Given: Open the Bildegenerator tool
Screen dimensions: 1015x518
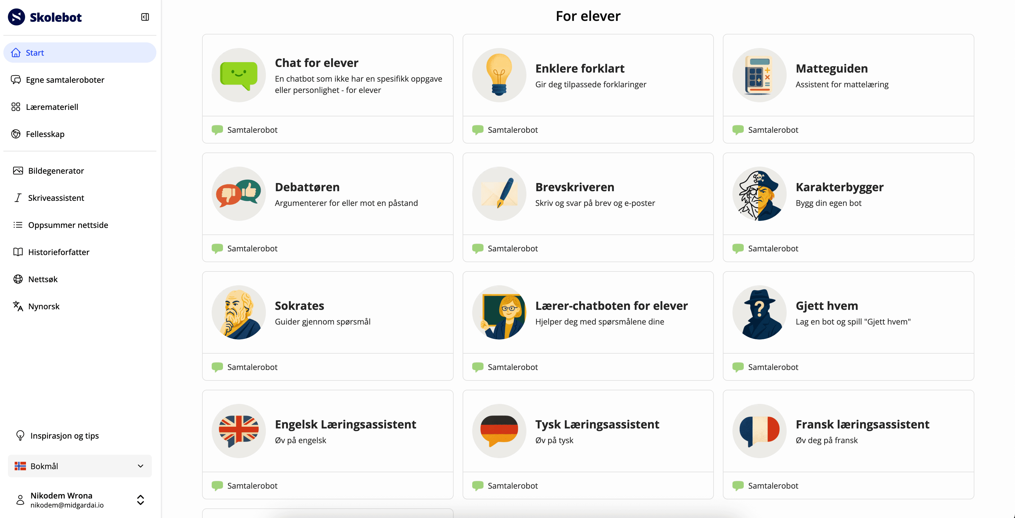Looking at the screenshot, I should pyautogui.click(x=56, y=170).
